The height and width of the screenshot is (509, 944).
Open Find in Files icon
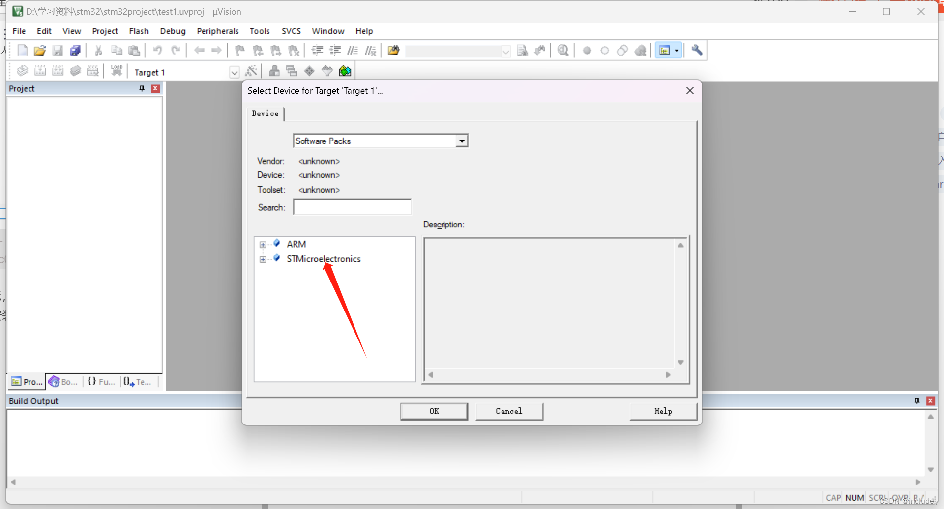pyautogui.click(x=394, y=50)
